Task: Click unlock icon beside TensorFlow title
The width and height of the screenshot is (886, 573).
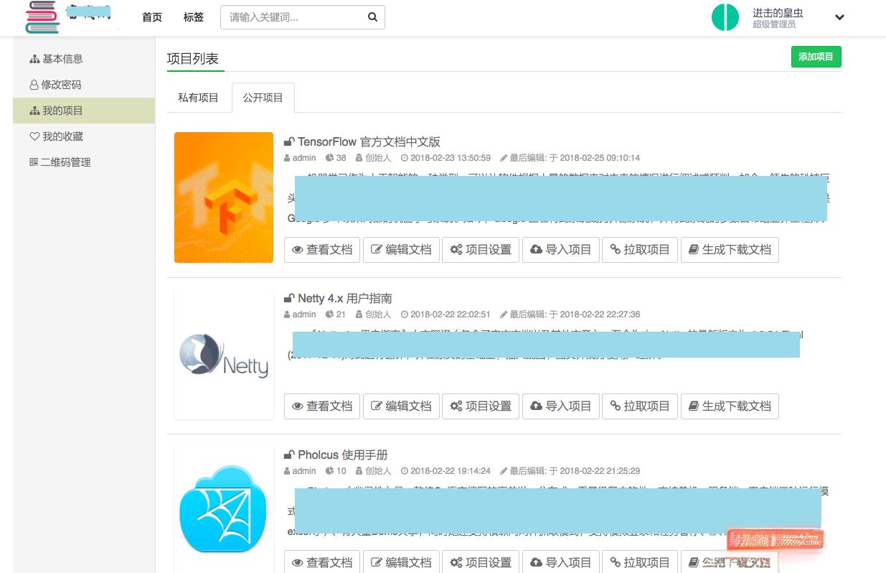Action: point(289,142)
